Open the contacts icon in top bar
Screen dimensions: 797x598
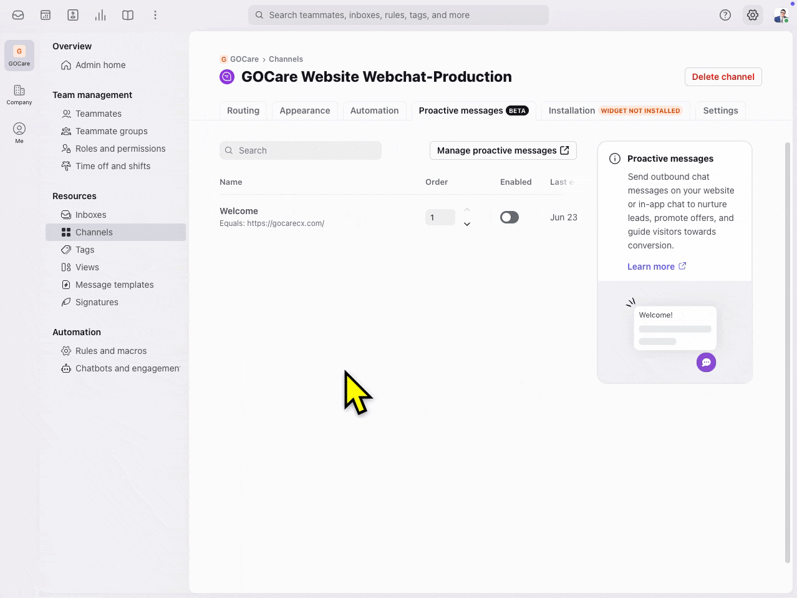coord(73,15)
